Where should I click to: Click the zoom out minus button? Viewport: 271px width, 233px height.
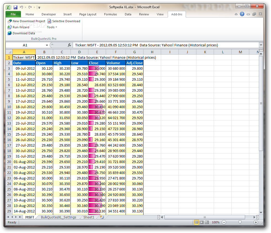tap(224, 222)
